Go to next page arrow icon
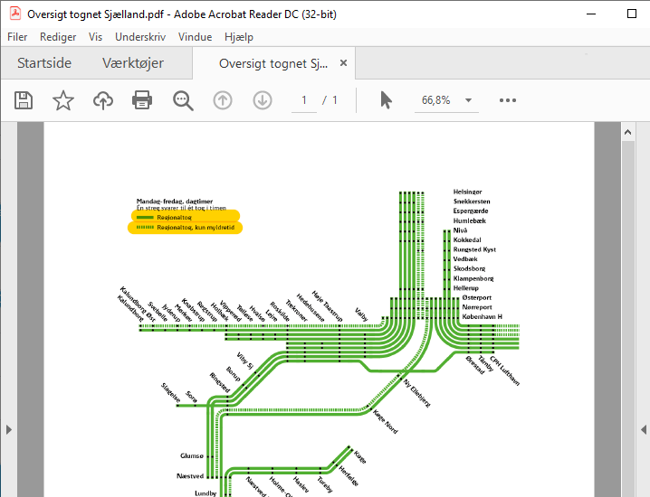 pos(263,100)
